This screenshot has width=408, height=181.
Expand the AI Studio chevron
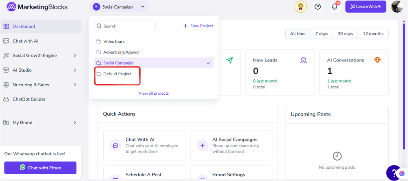(75, 70)
